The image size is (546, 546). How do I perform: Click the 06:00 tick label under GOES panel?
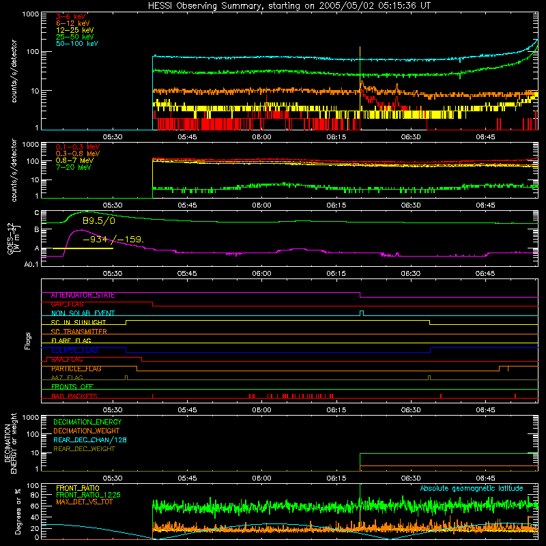tap(261, 274)
